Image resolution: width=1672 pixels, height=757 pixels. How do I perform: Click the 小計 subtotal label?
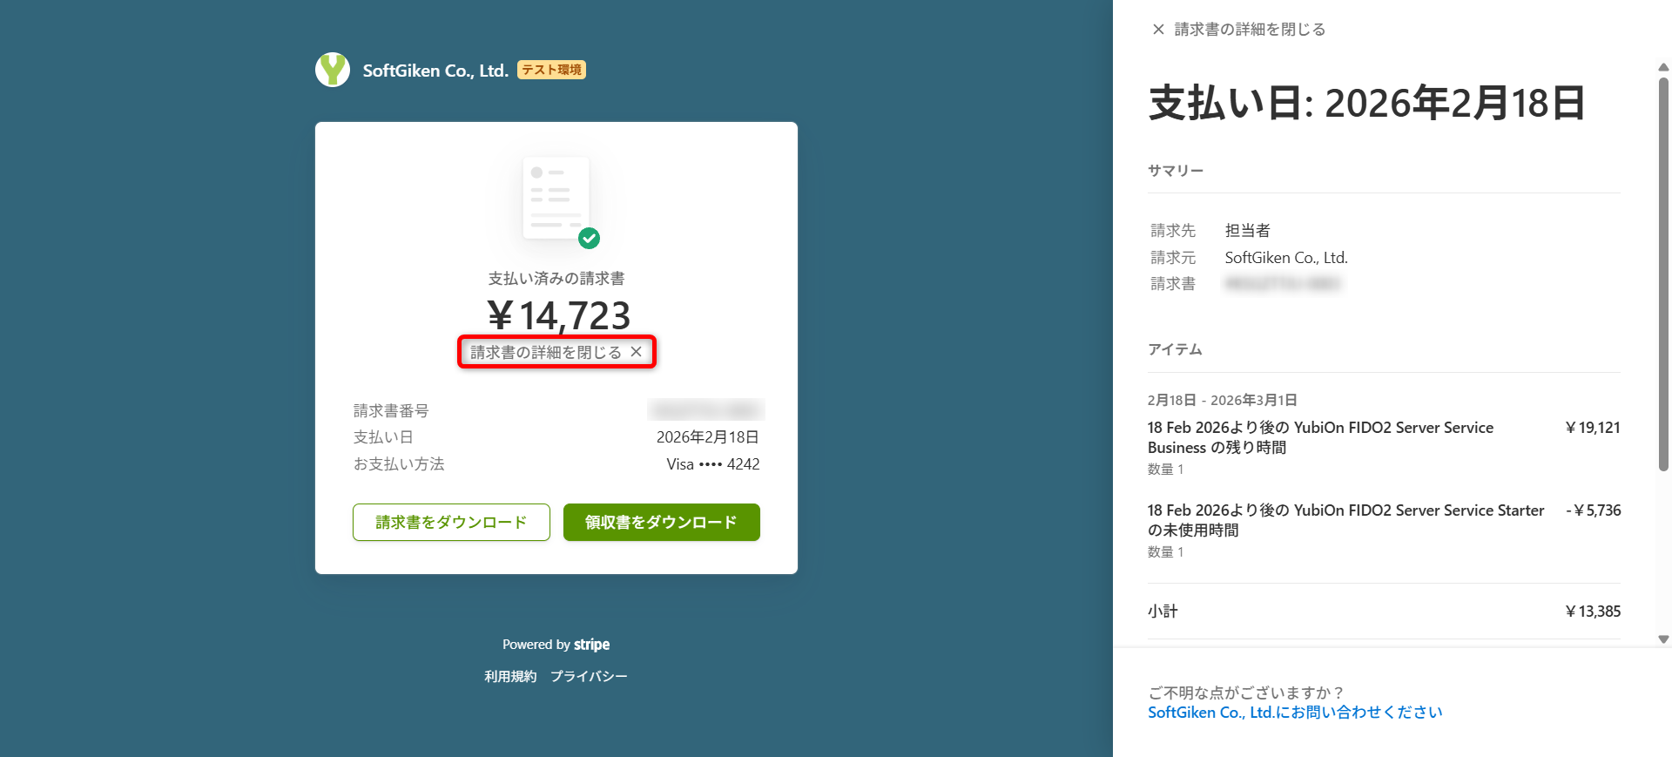1163,612
